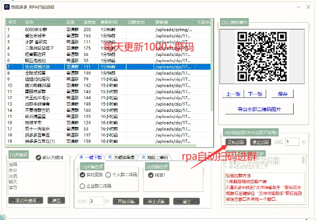Click member count 137 in row 18
Viewport: 316px width, 220px height.
(87, 135)
